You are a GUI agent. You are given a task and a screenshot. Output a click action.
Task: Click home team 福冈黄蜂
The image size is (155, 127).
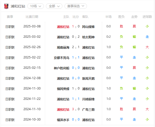click(63, 89)
